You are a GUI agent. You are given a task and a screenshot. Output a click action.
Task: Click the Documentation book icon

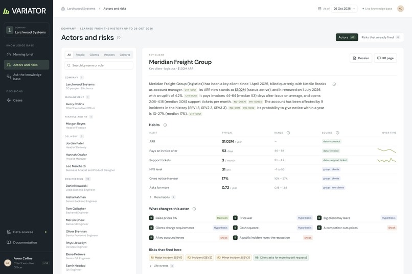click(9, 242)
